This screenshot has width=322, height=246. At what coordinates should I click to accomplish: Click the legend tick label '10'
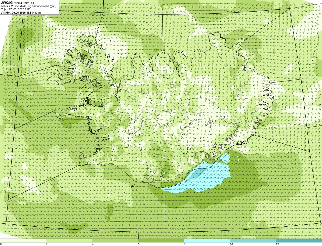(231, 244)
